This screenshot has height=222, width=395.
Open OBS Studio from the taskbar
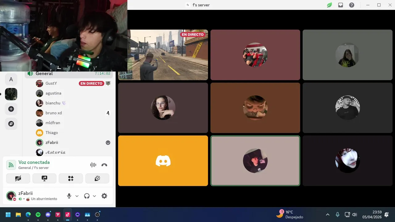pyautogui.click(x=97, y=215)
